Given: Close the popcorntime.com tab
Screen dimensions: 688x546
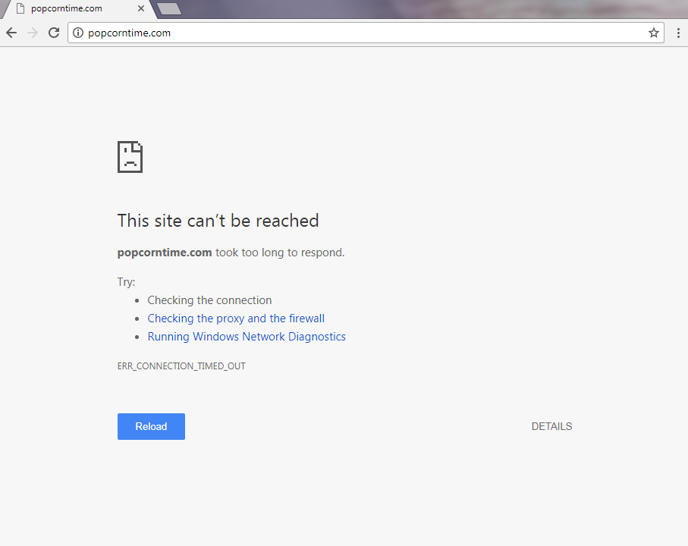Looking at the screenshot, I should click(x=141, y=8).
